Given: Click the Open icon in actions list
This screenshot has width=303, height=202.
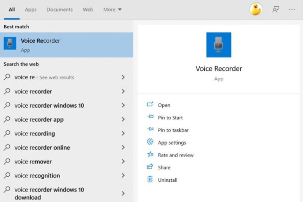Looking at the screenshot, I should tap(150, 104).
